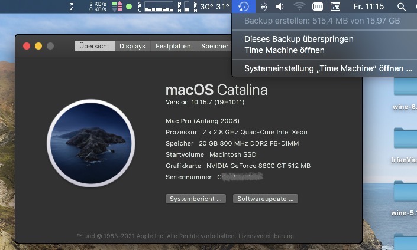Open the MEM usage indicator
The width and height of the screenshot is (417, 250).
(x=183, y=6)
